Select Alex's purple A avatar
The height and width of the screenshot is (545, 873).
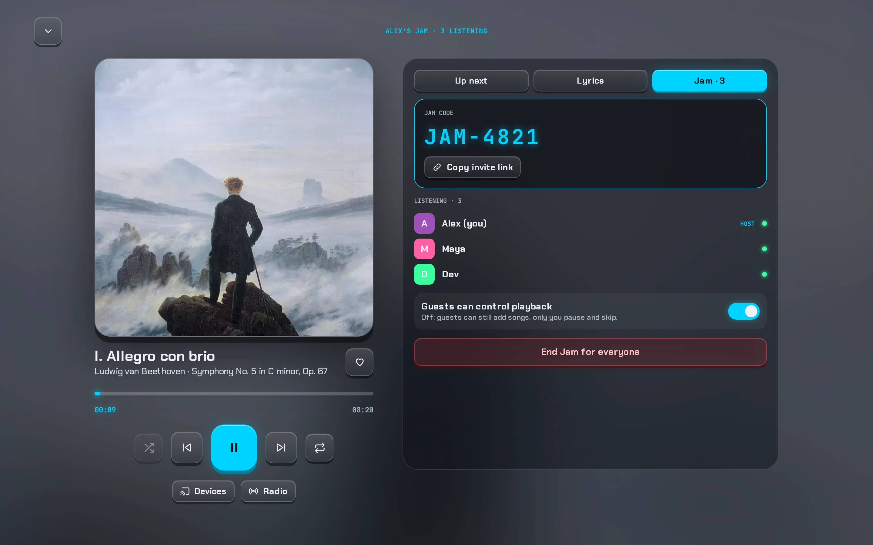(x=424, y=223)
